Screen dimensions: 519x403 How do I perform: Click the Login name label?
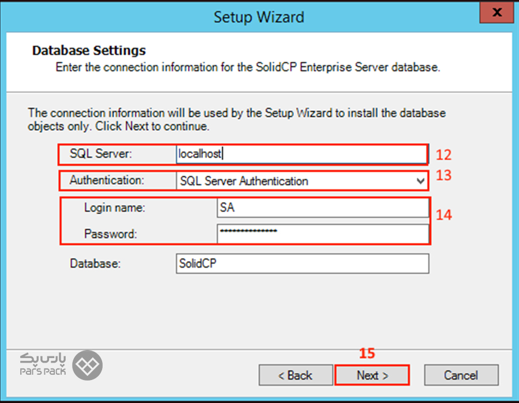(114, 208)
